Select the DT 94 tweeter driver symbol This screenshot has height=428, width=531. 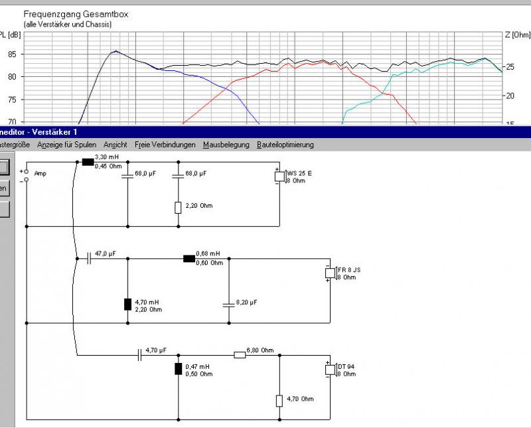click(x=329, y=370)
